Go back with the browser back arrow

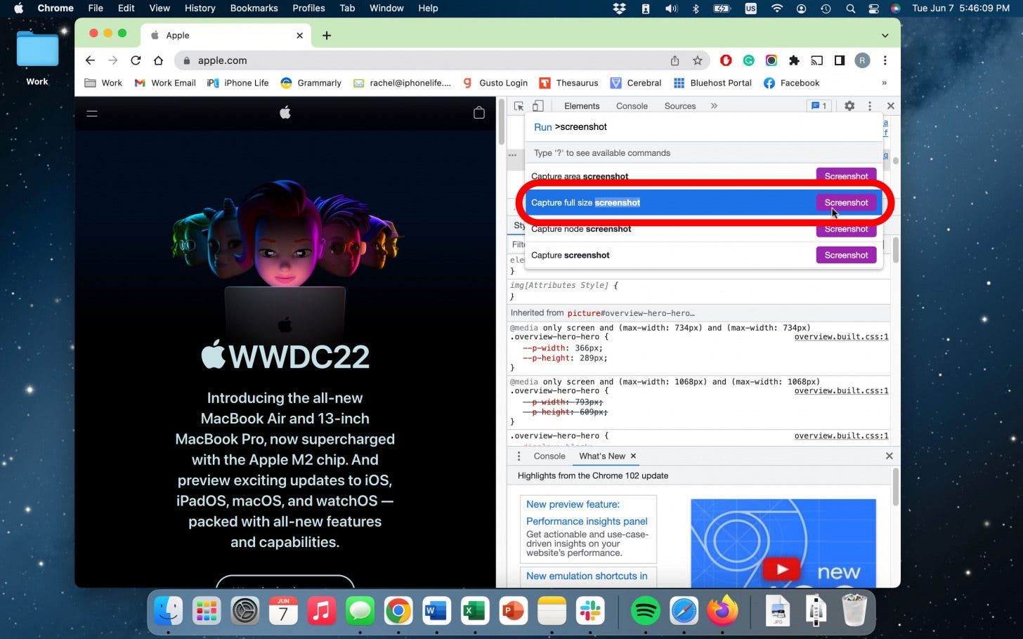coord(90,60)
